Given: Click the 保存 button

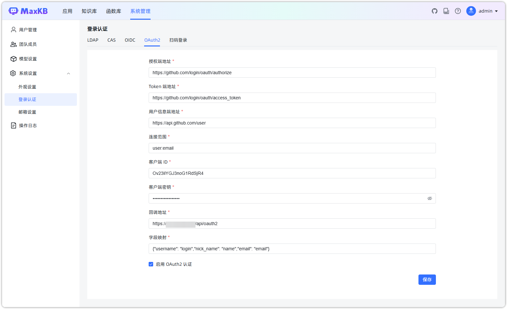Looking at the screenshot, I should [427, 280].
